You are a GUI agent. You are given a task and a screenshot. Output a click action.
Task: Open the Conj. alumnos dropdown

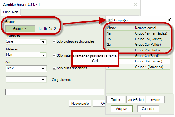click(43, 79)
